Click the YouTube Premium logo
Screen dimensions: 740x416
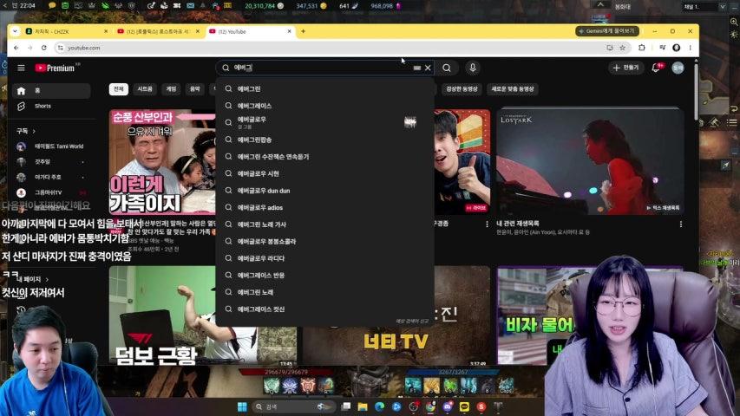(56, 68)
